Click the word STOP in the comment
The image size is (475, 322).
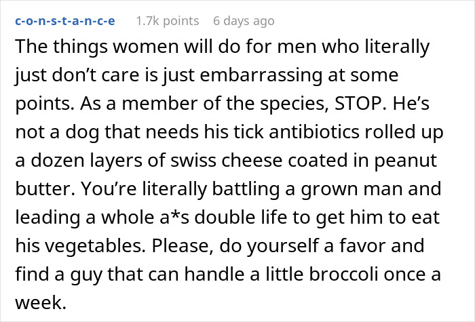[361, 104]
